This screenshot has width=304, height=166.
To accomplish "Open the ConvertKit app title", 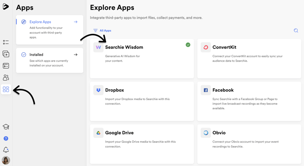I will tap(224, 48).
